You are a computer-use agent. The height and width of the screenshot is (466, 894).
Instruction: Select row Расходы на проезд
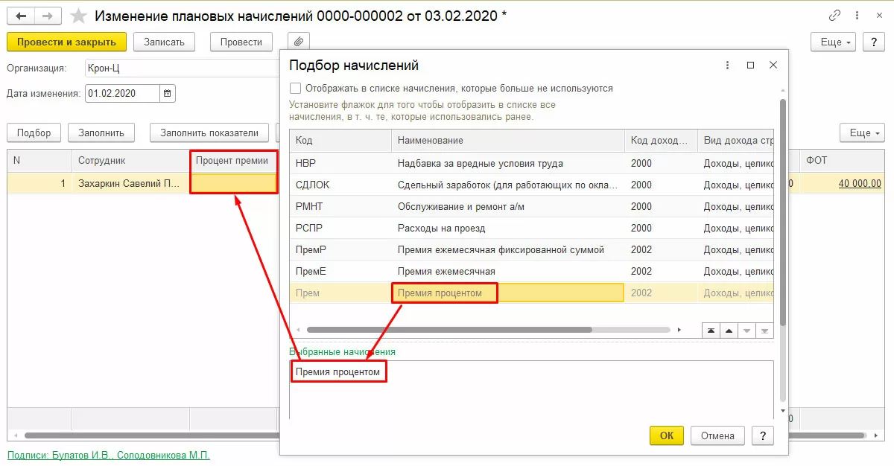pos(531,228)
